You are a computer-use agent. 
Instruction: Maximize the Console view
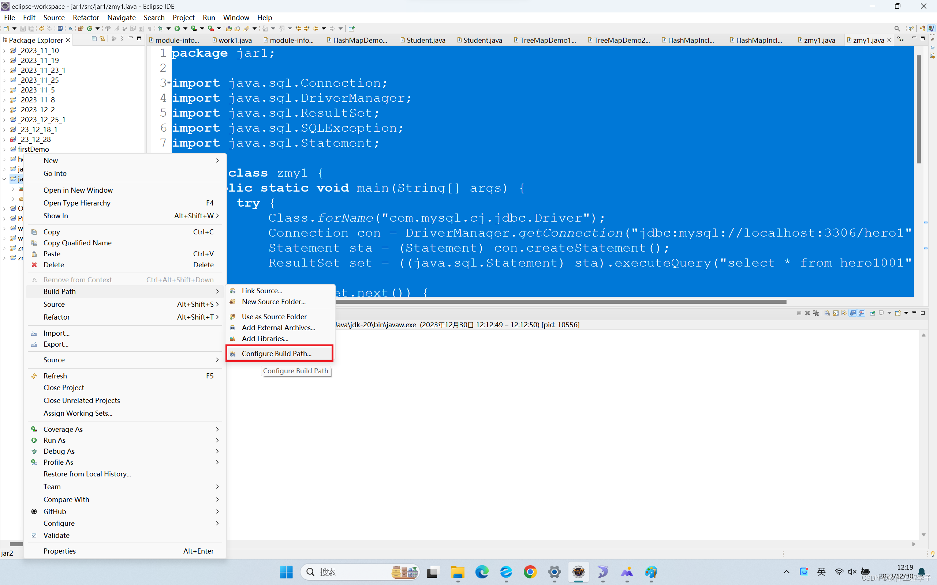tap(923, 313)
